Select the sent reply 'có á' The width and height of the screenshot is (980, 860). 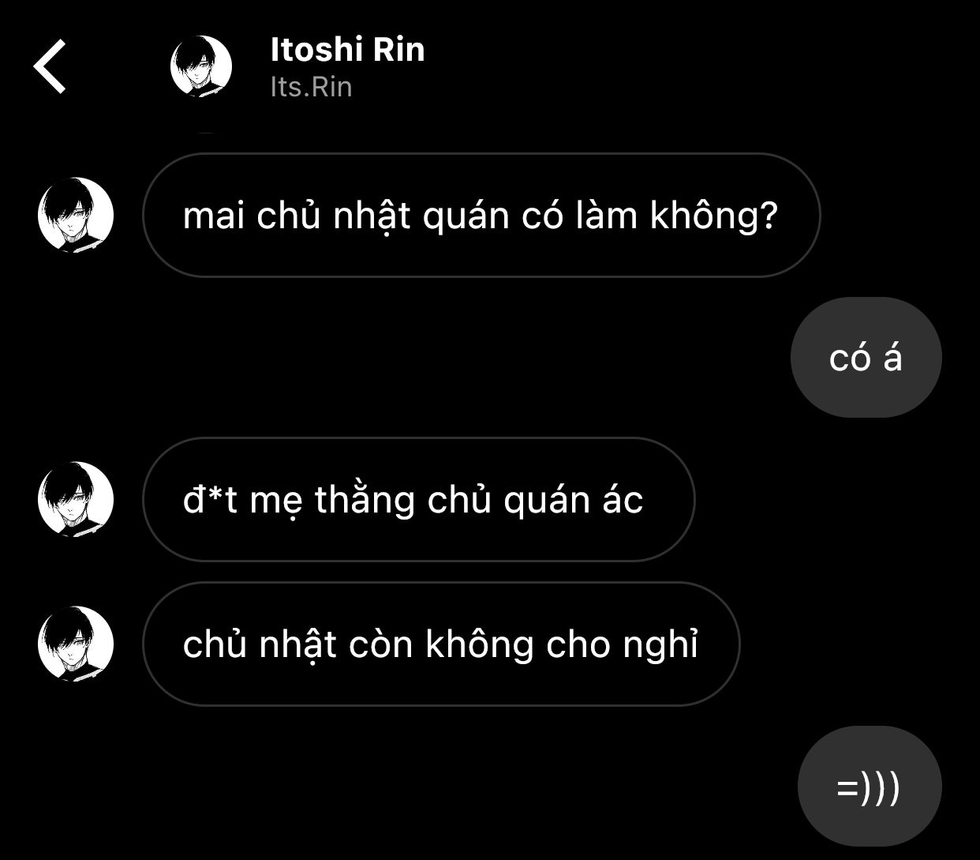point(866,357)
